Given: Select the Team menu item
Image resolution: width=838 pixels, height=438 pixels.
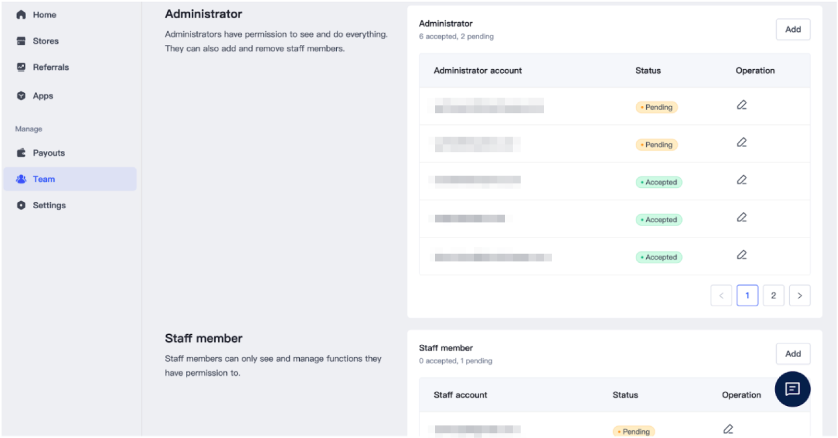Looking at the screenshot, I should (43, 179).
